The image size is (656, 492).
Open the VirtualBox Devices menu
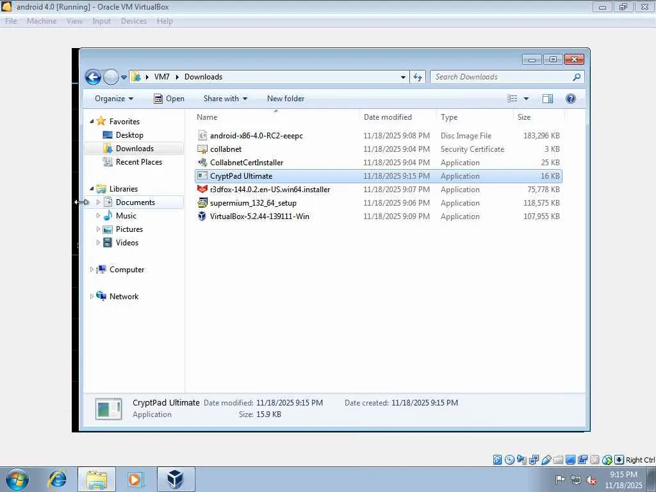click(133, 21)
